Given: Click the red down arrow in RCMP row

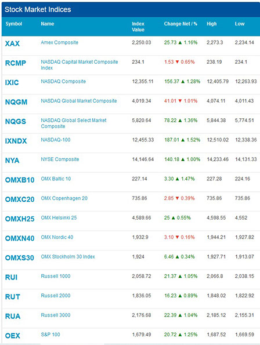Looking at the screenshot, I should tap(177, 62).
